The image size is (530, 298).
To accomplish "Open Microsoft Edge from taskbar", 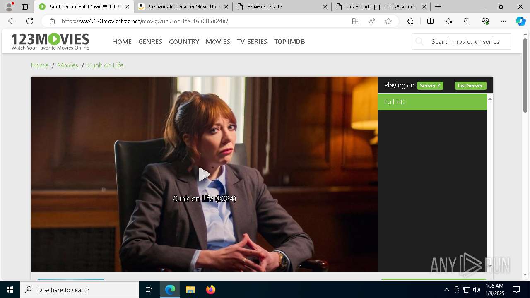I will (170, 290).
